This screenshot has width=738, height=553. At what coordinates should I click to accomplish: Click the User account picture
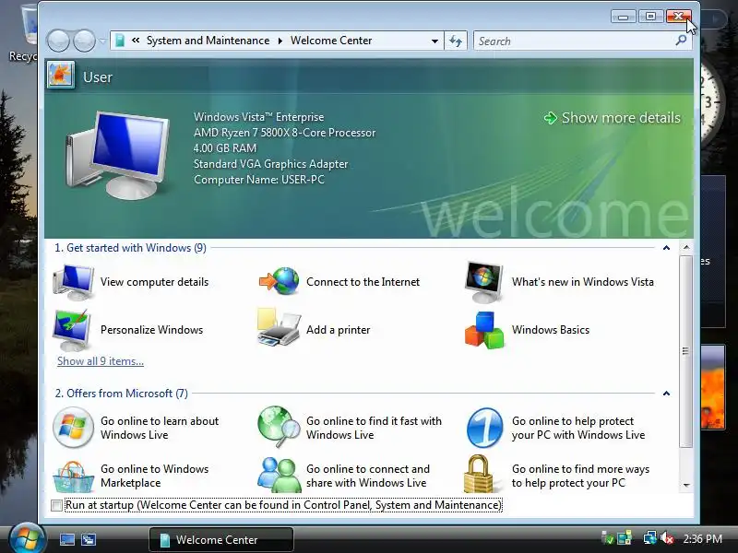pyautogui.click(x=61, y=76)
